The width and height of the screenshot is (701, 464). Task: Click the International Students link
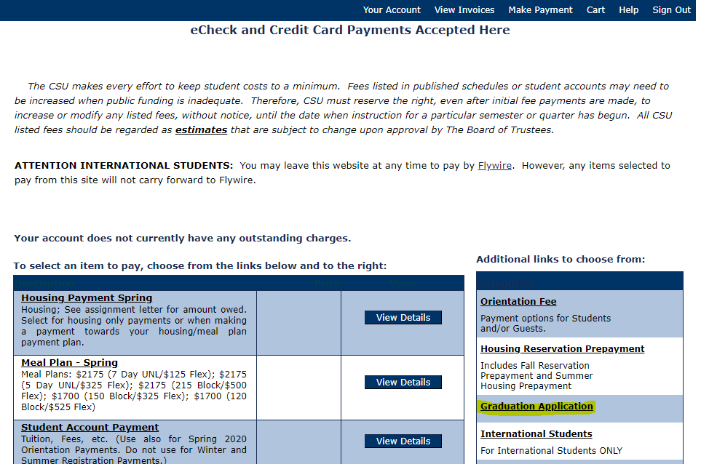pos(536,433)
